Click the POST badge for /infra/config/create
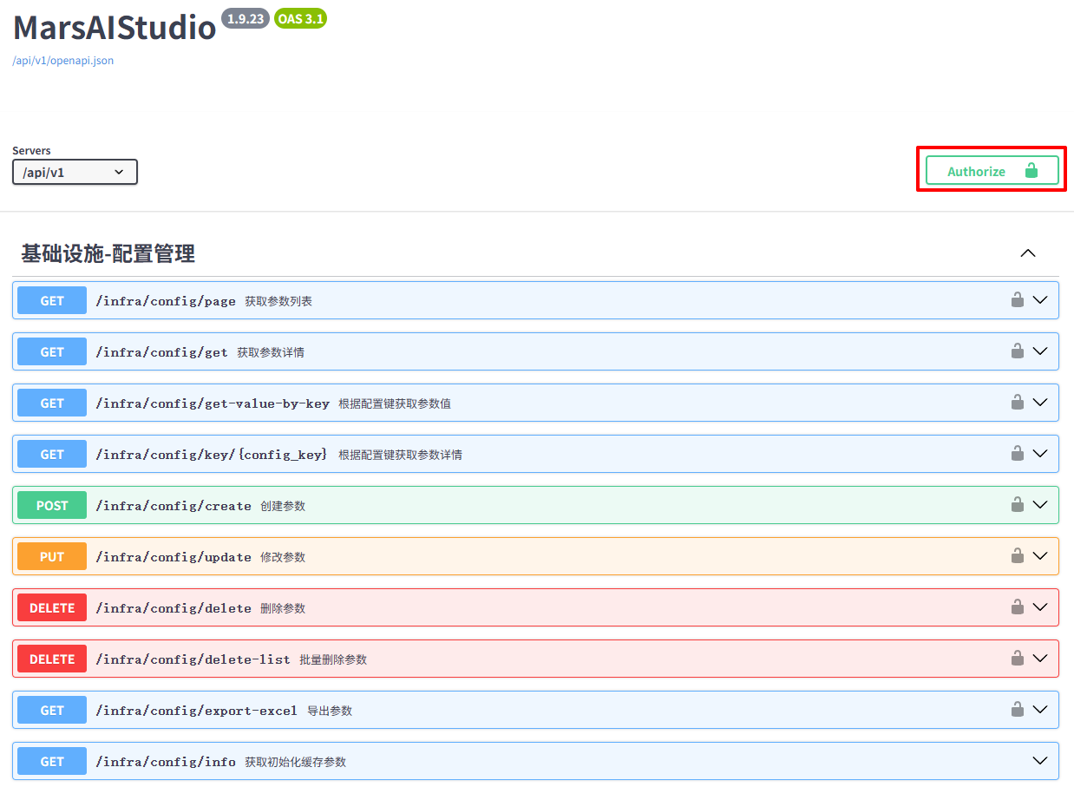The height and width of the screenshot is (787, 1074). pos(52,506)
